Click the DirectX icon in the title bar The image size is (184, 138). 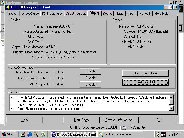pyautogui.click(x=8, y=7)
